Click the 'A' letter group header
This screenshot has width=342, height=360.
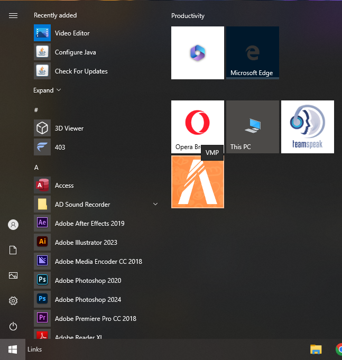coord(36,168)
